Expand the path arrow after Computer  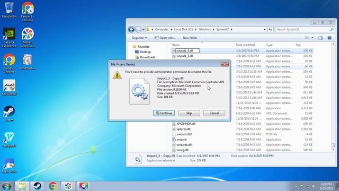click(171, 30)
